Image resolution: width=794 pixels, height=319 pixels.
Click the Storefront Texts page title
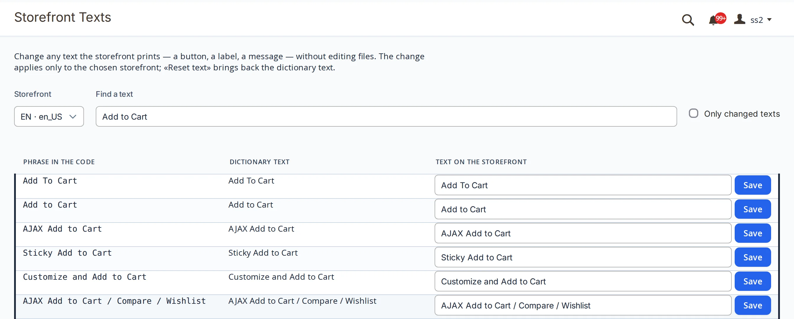(x=63, y=17)
